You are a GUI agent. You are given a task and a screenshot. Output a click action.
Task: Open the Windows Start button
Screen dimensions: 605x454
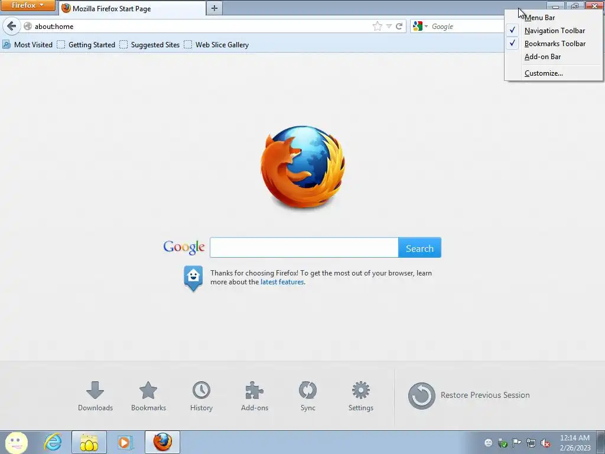pos(16,442)
